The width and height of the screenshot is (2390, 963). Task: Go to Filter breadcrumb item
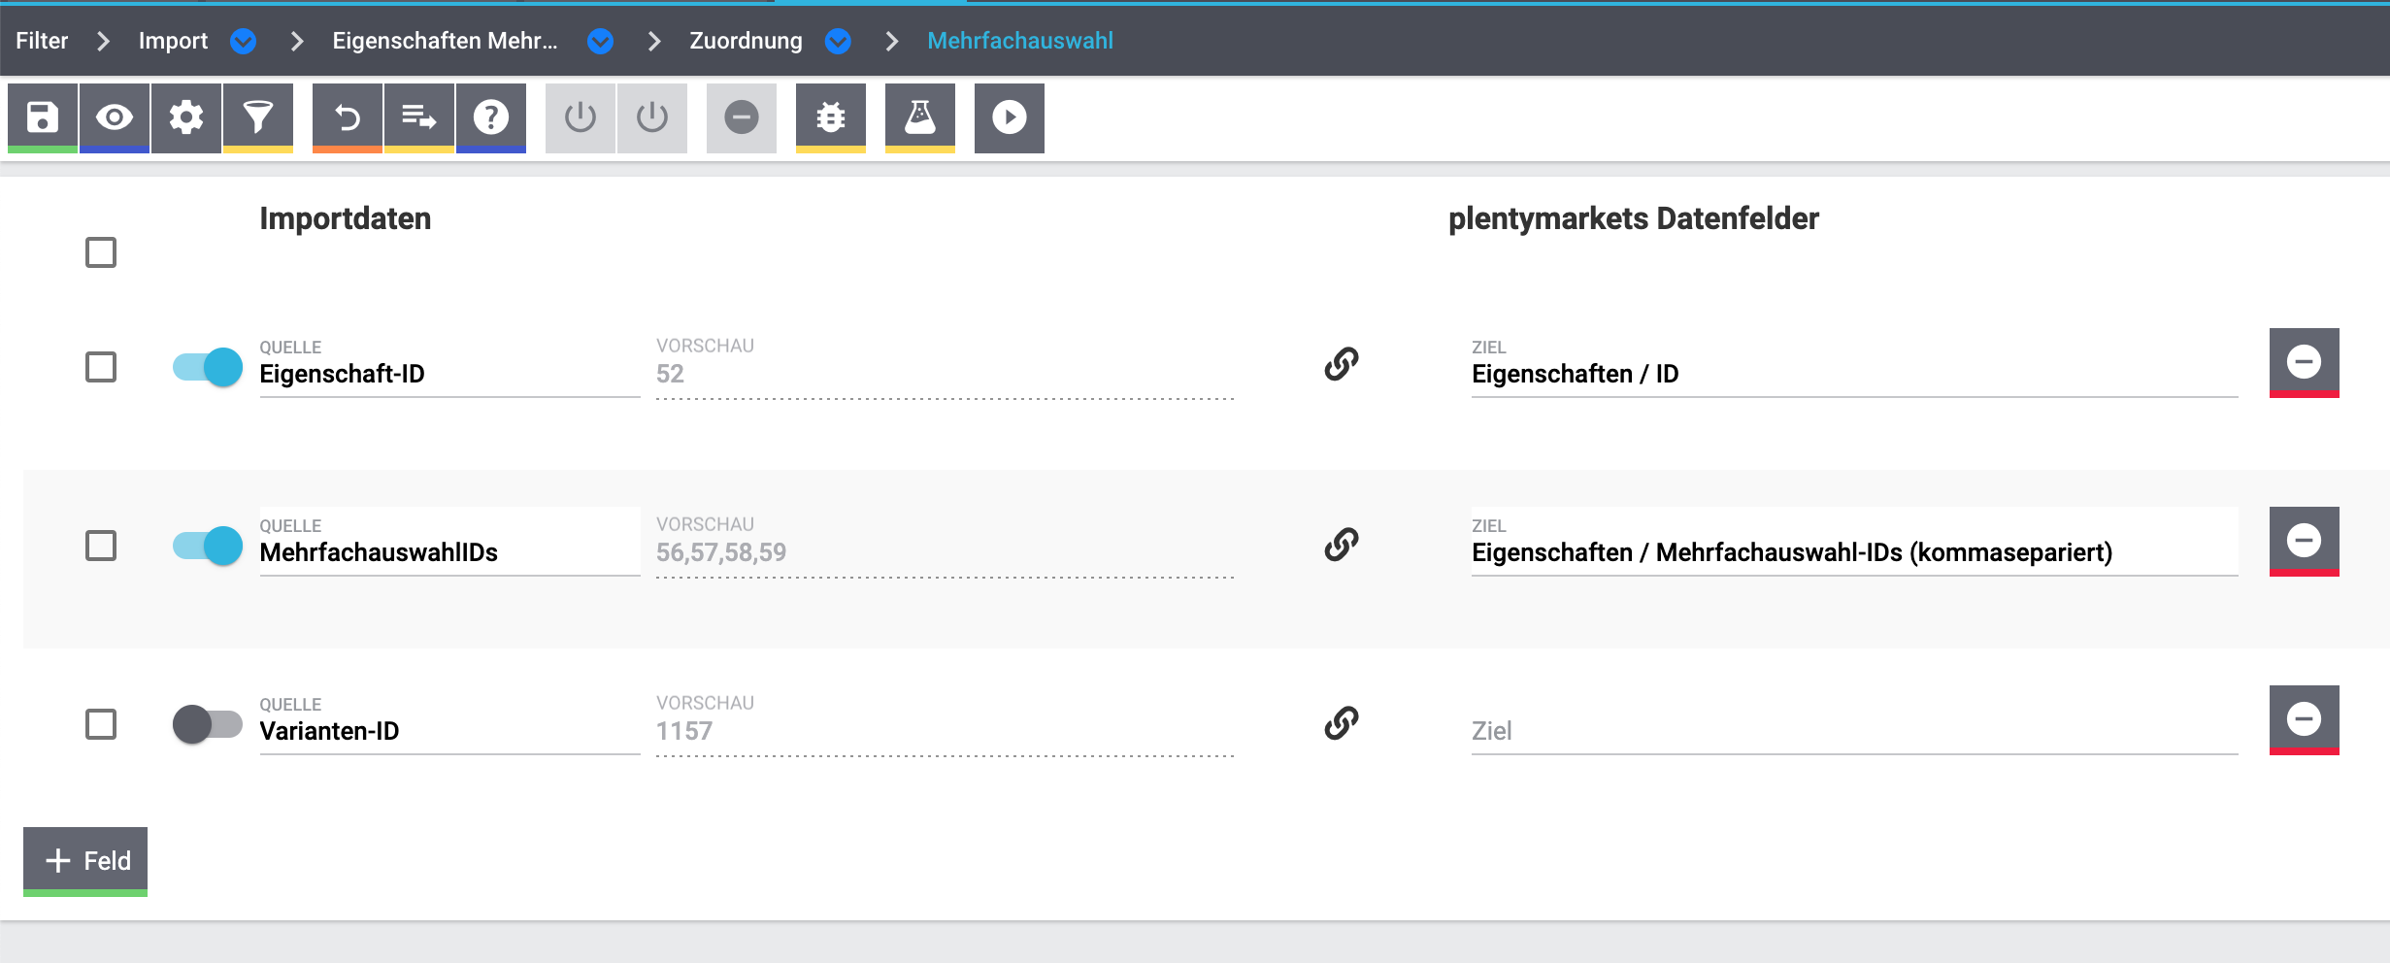tap(42, 41)
